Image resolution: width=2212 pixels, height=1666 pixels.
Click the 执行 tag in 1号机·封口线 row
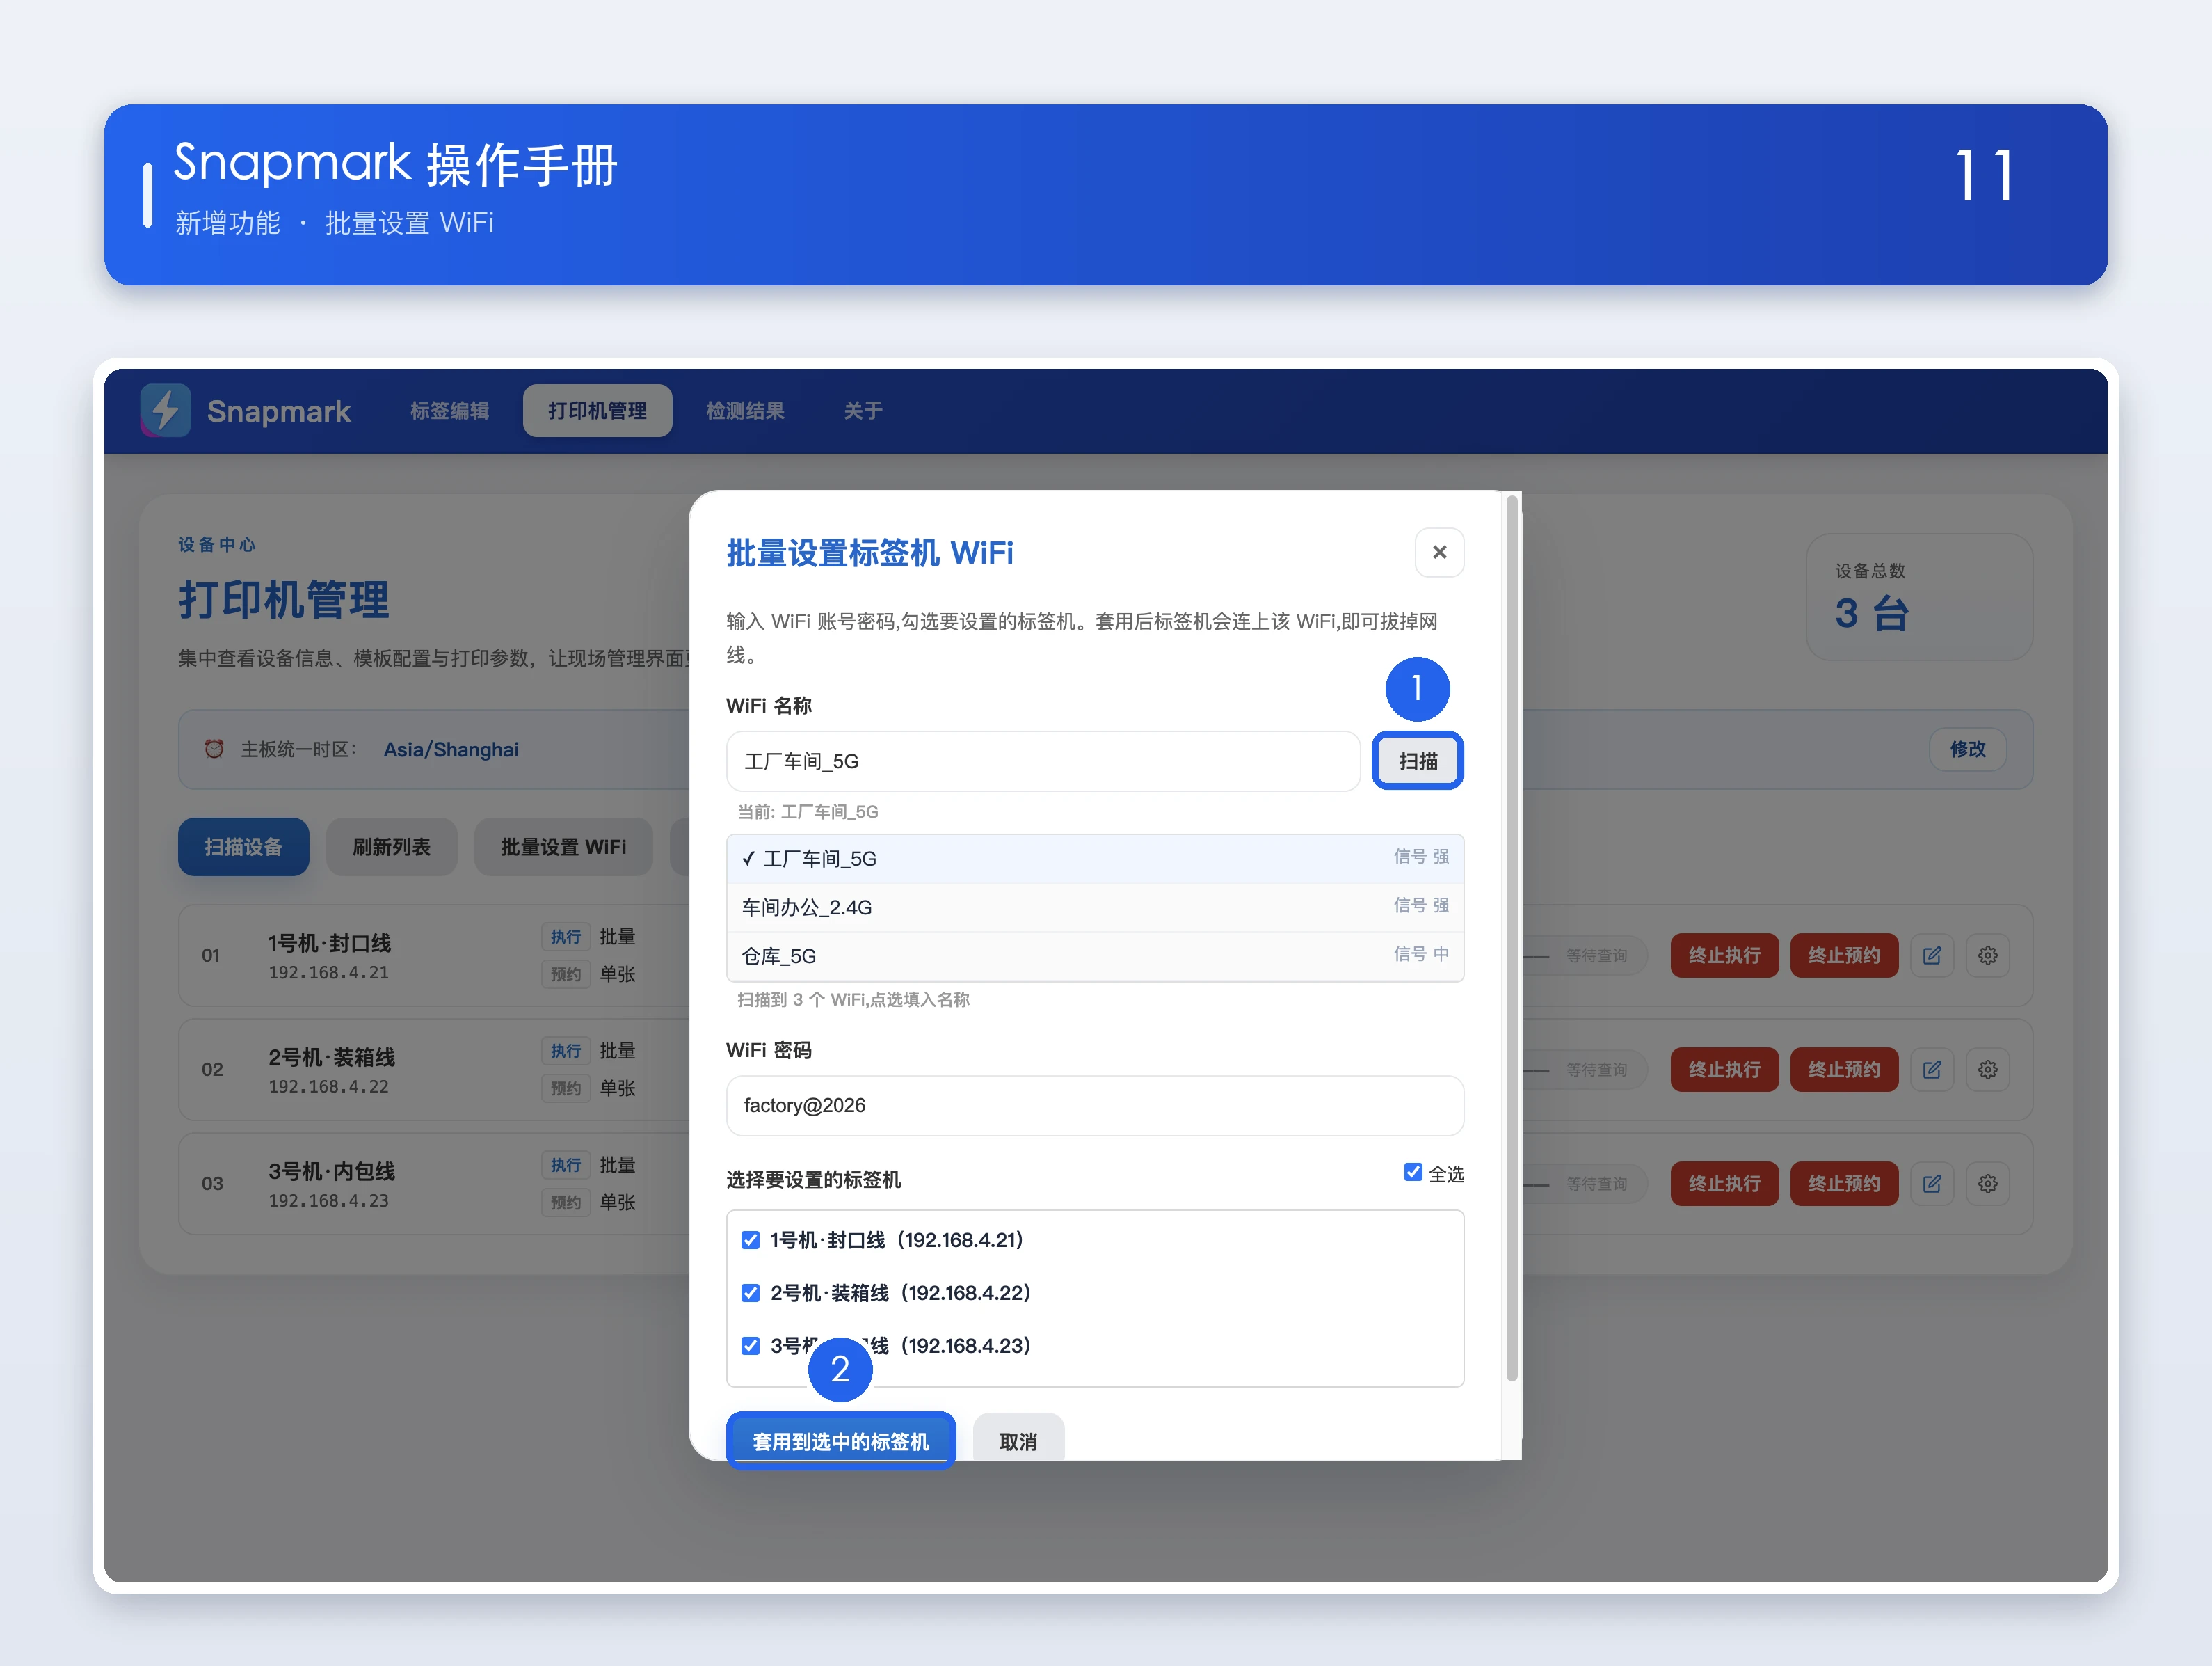tap(565, 937)
